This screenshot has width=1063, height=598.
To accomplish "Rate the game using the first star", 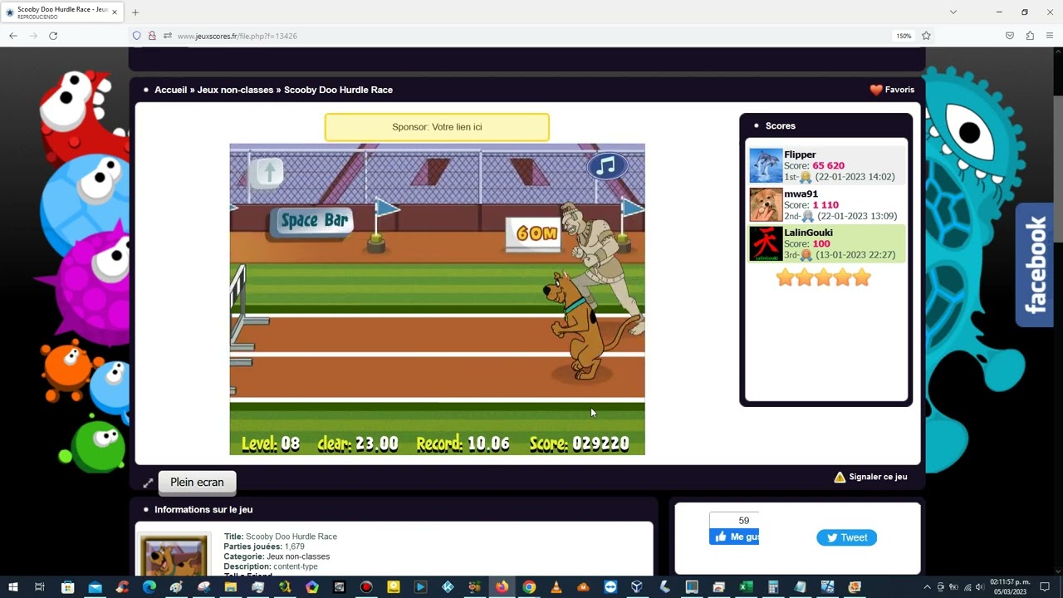I will pos(785,278).
